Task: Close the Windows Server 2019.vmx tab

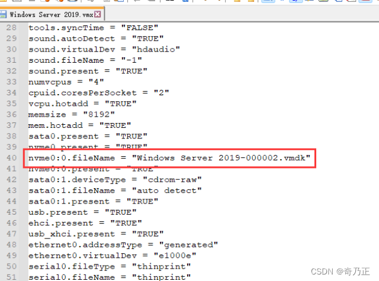Action: pos(97,14)
